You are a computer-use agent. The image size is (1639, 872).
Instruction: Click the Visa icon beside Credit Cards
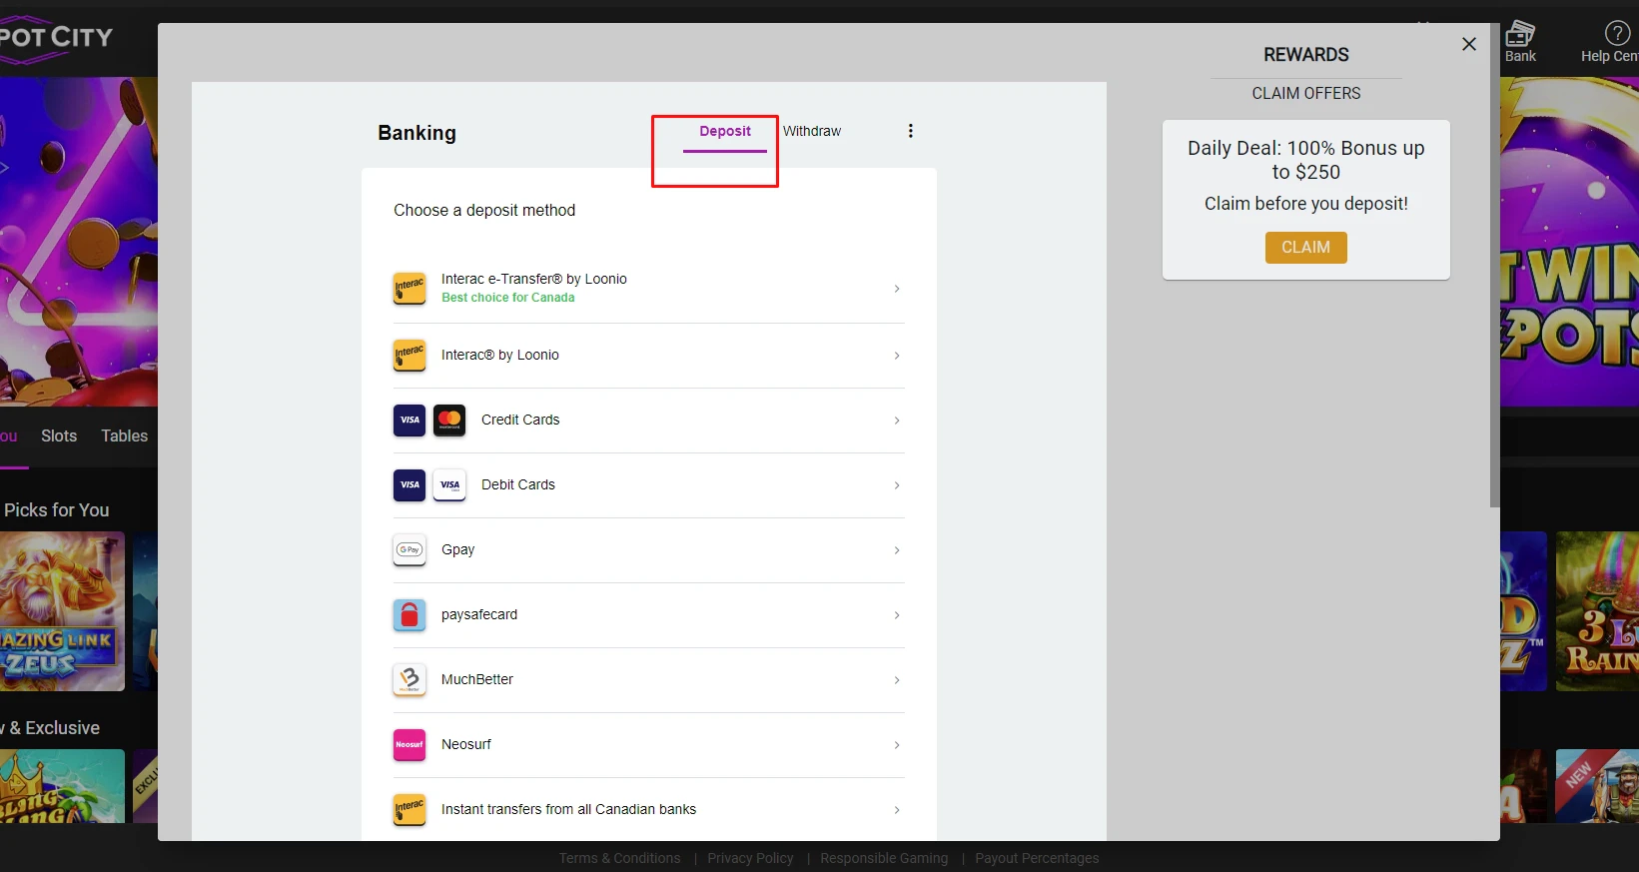click(410, 420)
